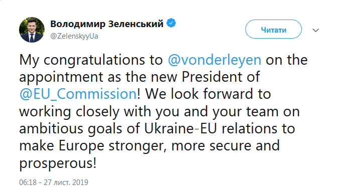
Task: Open the @EU_Commission mention link
Action: pos(78,94)
